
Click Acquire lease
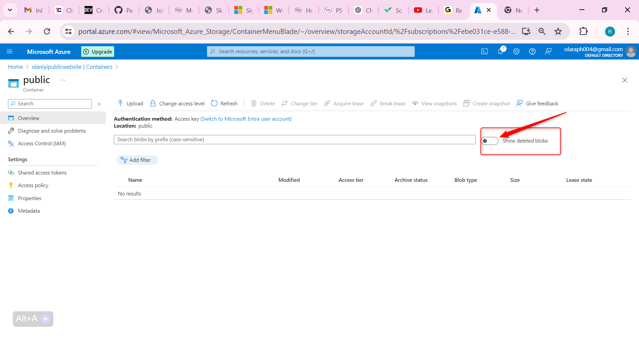344,104
